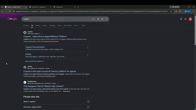196x110 pixels.
Task: Click More results from cognee.ai
Action: click(35, 61)
